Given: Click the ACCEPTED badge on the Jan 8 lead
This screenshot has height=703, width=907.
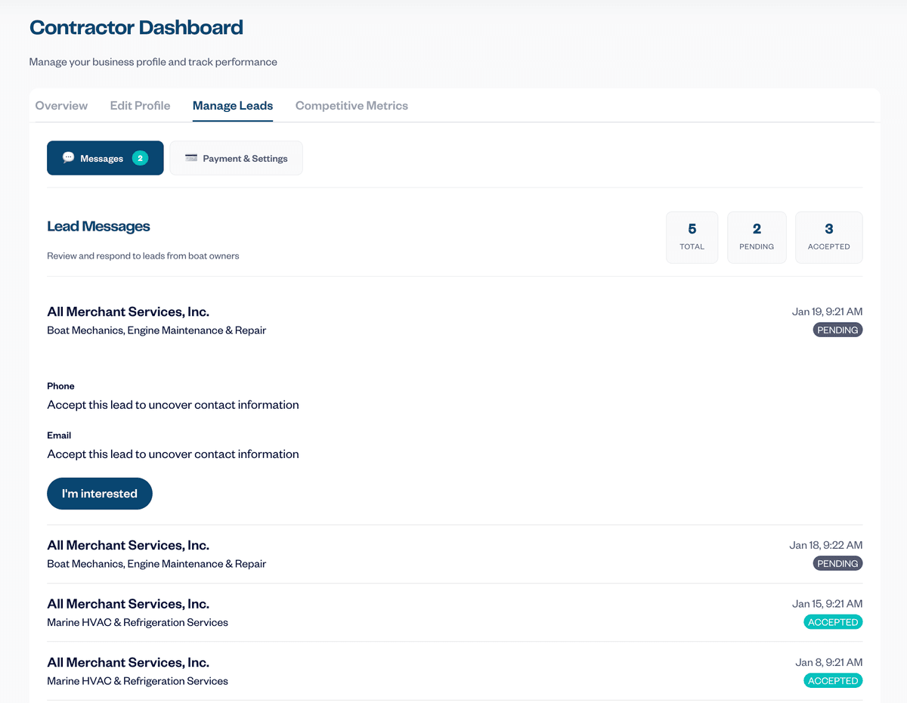Looking at the screenshot, I should (x=833, y=680).
